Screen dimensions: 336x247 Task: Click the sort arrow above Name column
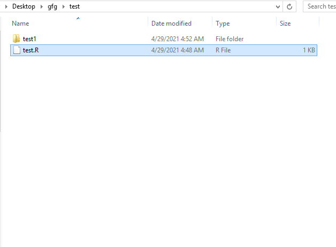78,18
